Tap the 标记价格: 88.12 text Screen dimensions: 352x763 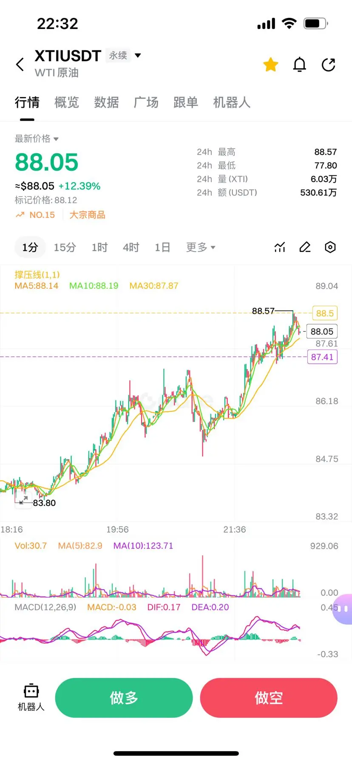pos(46,200)
